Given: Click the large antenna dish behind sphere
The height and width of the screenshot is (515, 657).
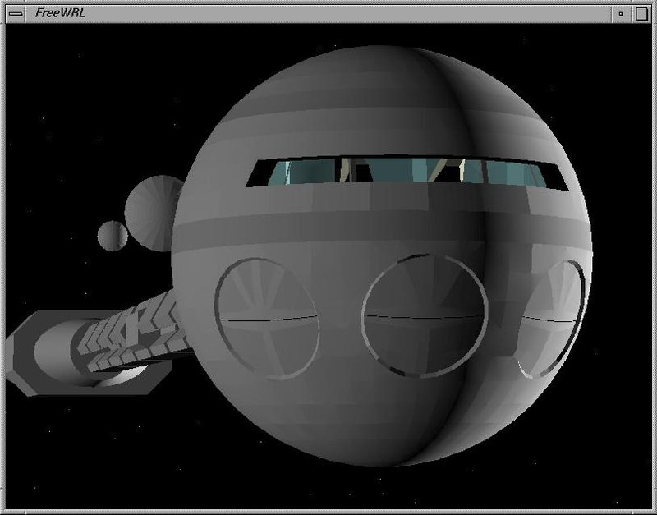Looking at the screenshot, I should pos(153,213).
